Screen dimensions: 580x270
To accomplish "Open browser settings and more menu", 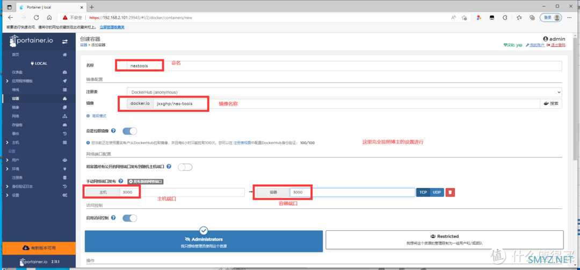I will [570, 17].
